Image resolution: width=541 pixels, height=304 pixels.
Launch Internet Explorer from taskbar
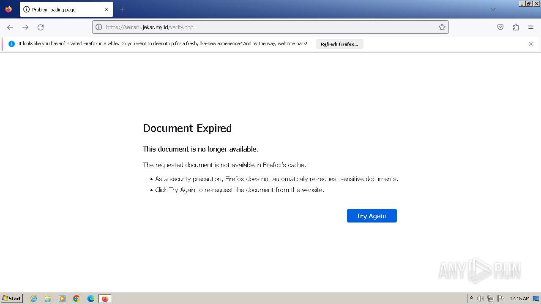(33, 299)
